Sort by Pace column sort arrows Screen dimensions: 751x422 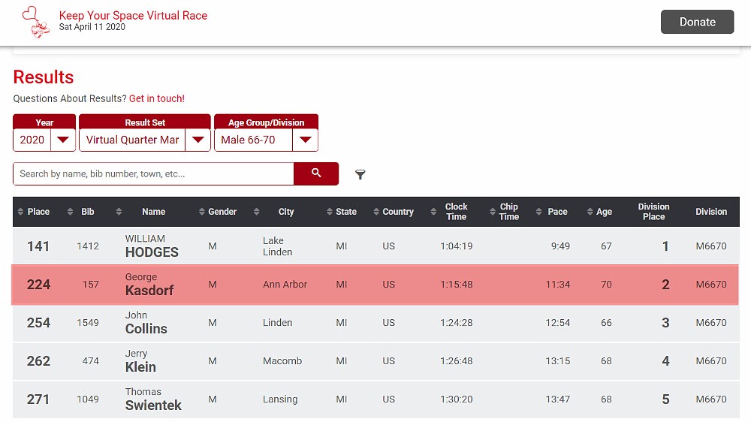(x=537, y=212)
